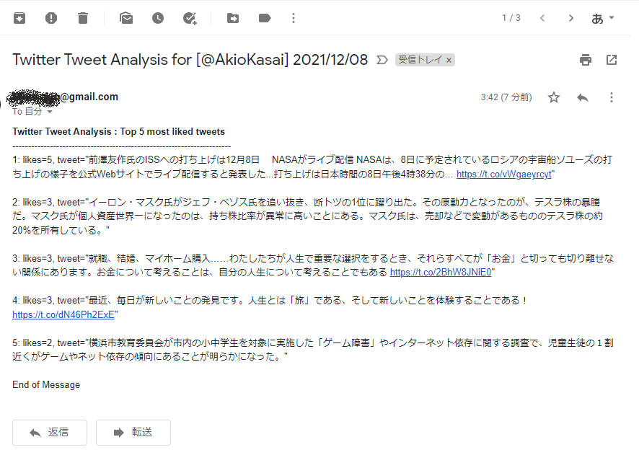Remove the 受信トレイ label with its x
This screenshot has width=639, height=455.
pos(449,61)
